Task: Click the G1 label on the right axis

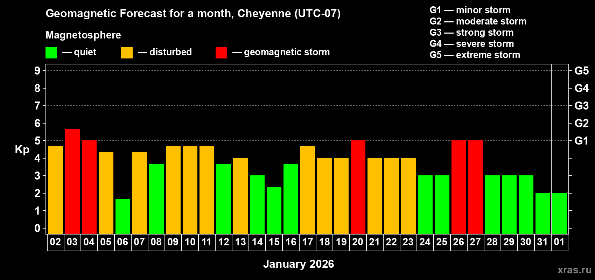Action: coord(581,141)
